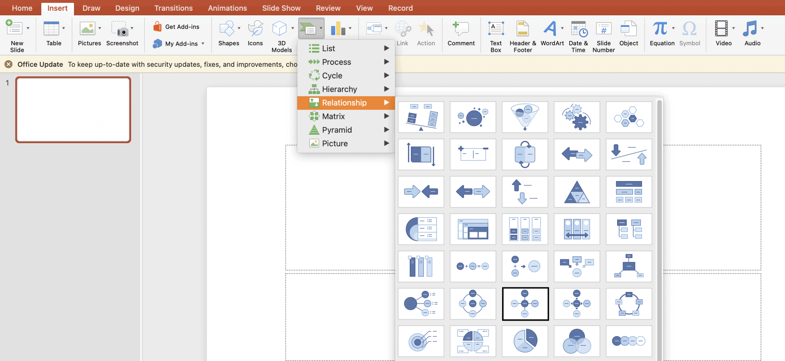Select the Basic Venn diagram thumbnail
This screenshot has height=361, width=785.
577,341
